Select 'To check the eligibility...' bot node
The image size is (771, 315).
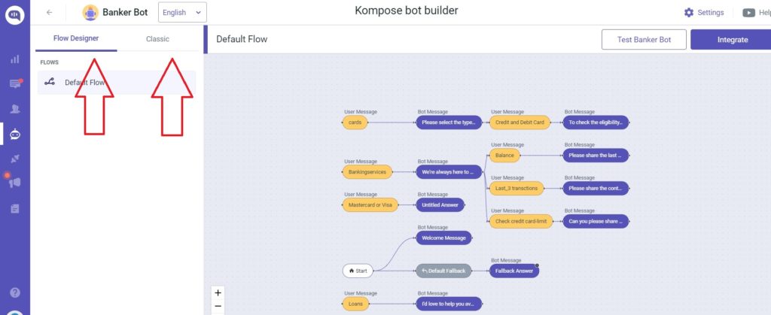click(596, 123)
